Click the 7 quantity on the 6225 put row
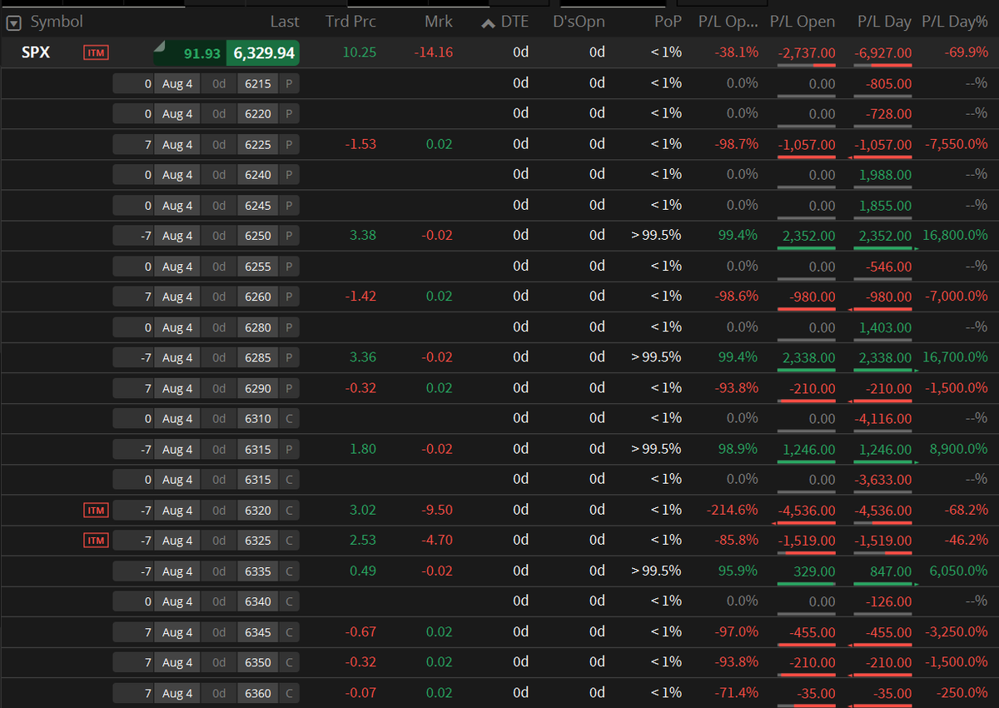 click(134, 145)
